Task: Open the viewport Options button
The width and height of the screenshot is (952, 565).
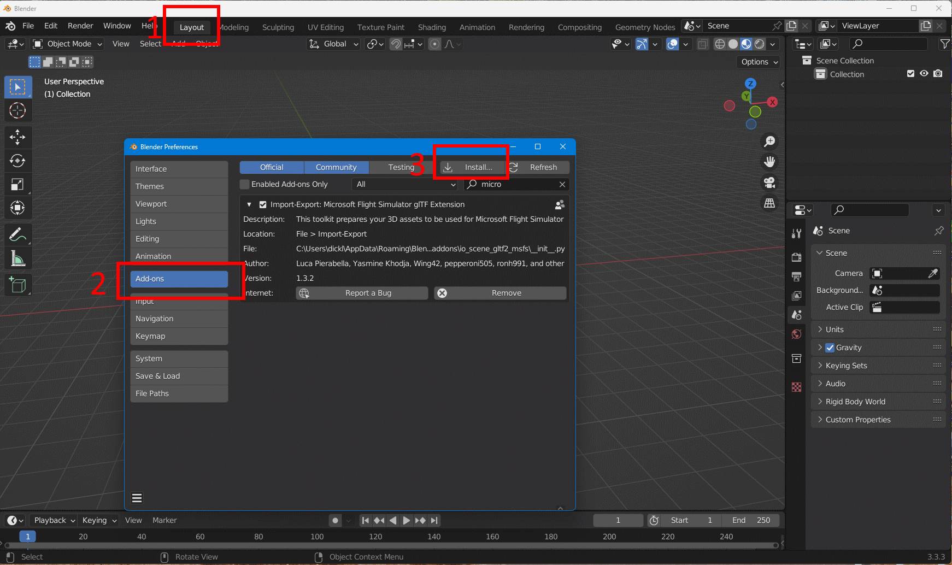Action: (759, 62)
